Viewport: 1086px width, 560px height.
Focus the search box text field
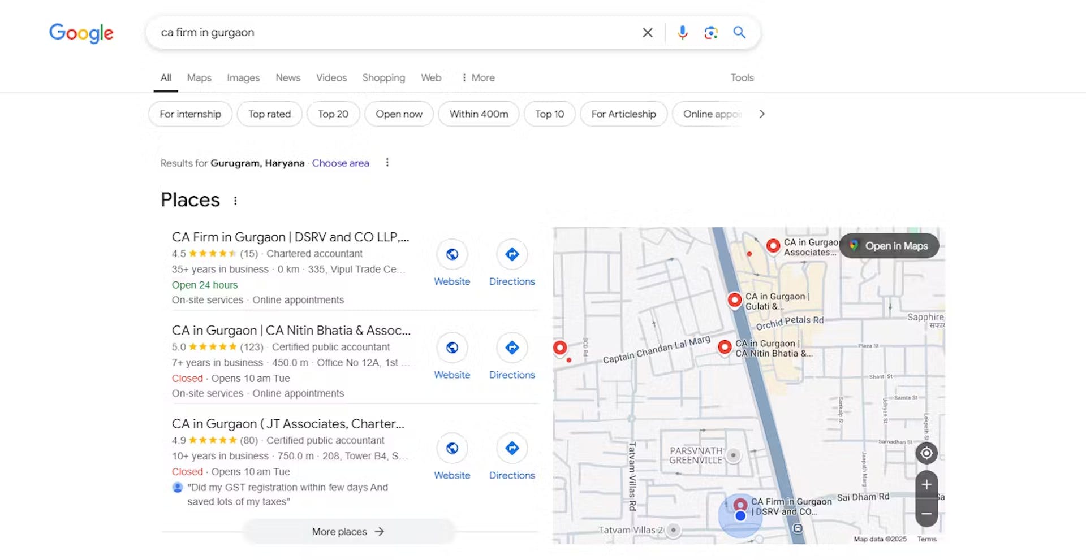point(396,33)
